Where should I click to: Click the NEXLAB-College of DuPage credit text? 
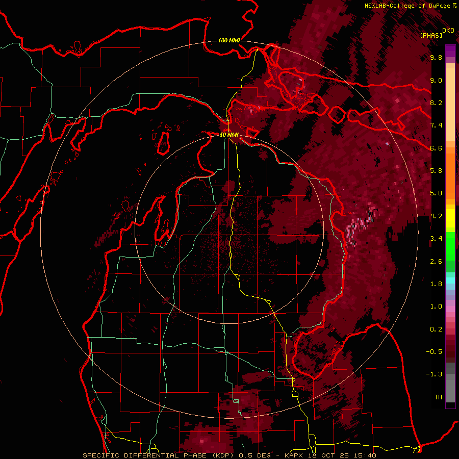coord(407,6)
